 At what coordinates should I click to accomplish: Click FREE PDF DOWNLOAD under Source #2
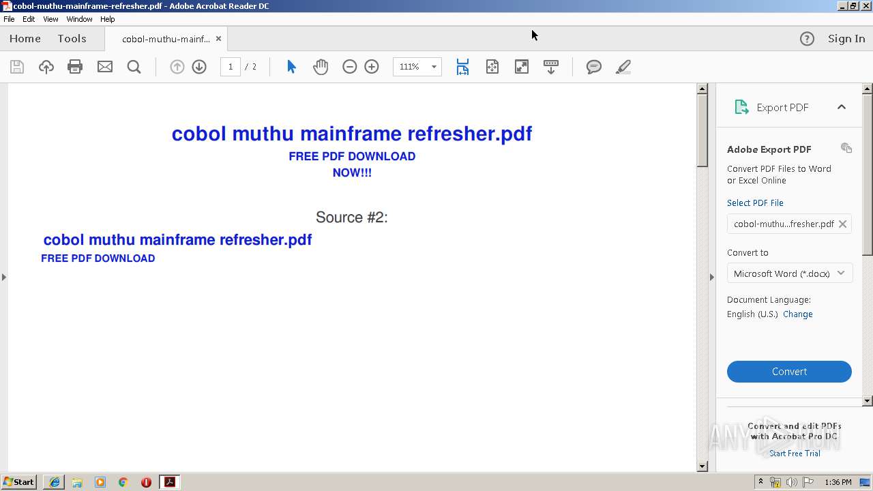[98, 258]
